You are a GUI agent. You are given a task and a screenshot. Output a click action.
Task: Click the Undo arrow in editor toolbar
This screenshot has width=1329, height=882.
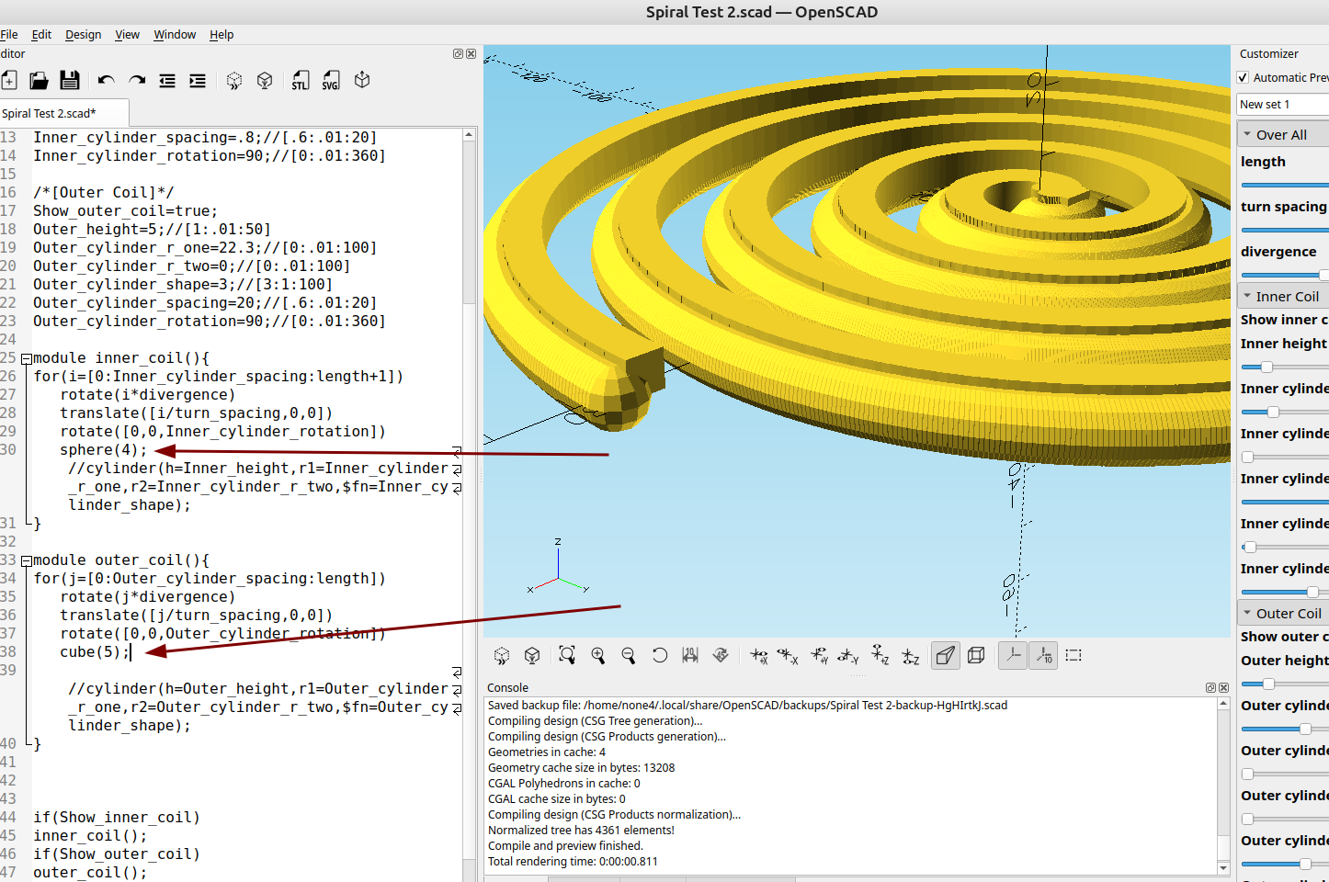tap(106, 81)
